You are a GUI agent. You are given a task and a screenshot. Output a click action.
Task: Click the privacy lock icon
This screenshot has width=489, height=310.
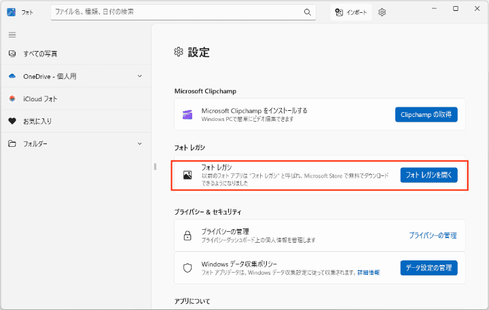tap(187, 235)
